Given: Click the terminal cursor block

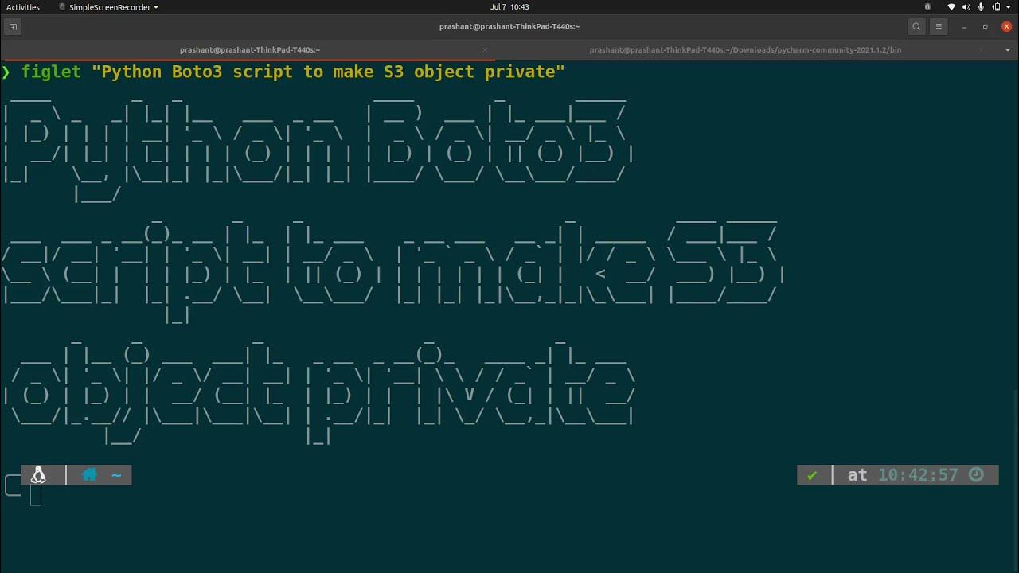Looking at the screenshot, I should 36,495.
